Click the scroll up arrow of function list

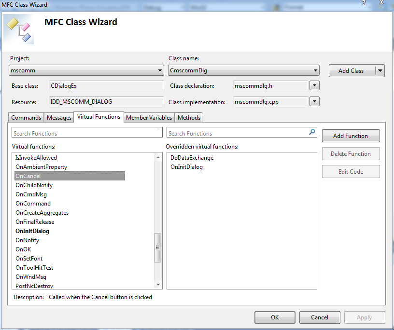tap(158, 157)
